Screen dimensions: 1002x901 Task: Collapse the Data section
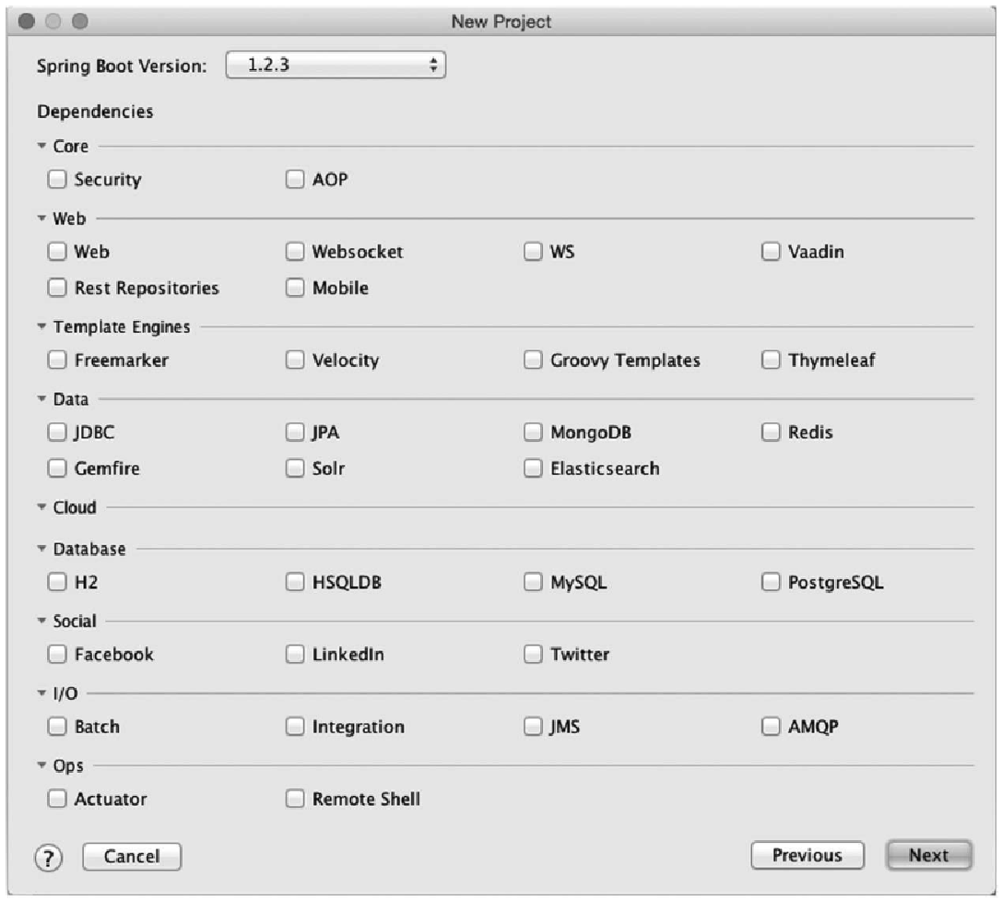pos(41,398)
